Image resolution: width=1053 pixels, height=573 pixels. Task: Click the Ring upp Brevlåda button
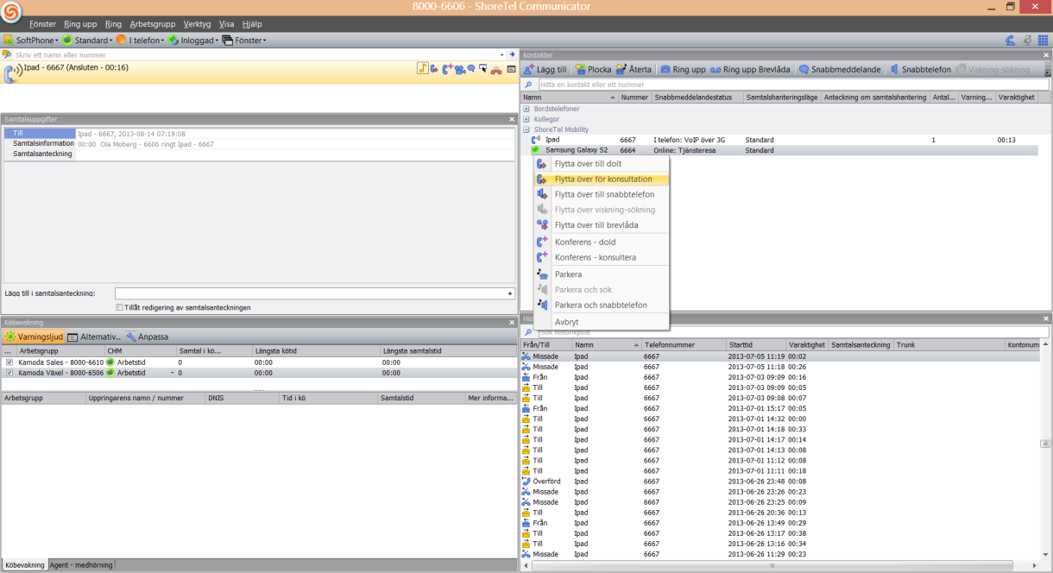point(750,69)
